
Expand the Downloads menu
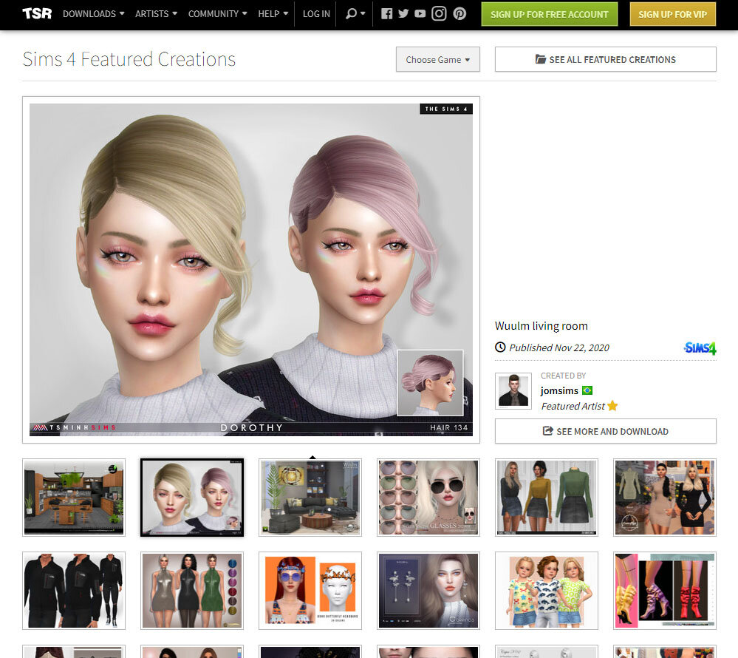click(x=94, y=13)
